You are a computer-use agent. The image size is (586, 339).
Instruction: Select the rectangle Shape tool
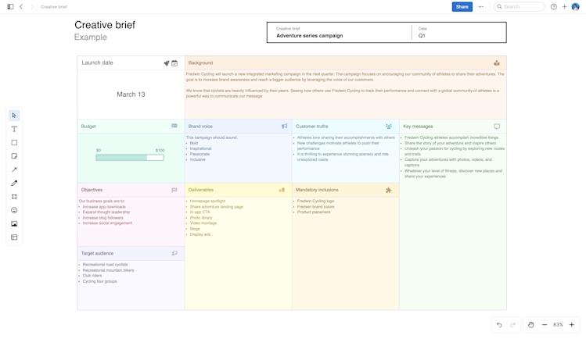[x=14, y=142]
